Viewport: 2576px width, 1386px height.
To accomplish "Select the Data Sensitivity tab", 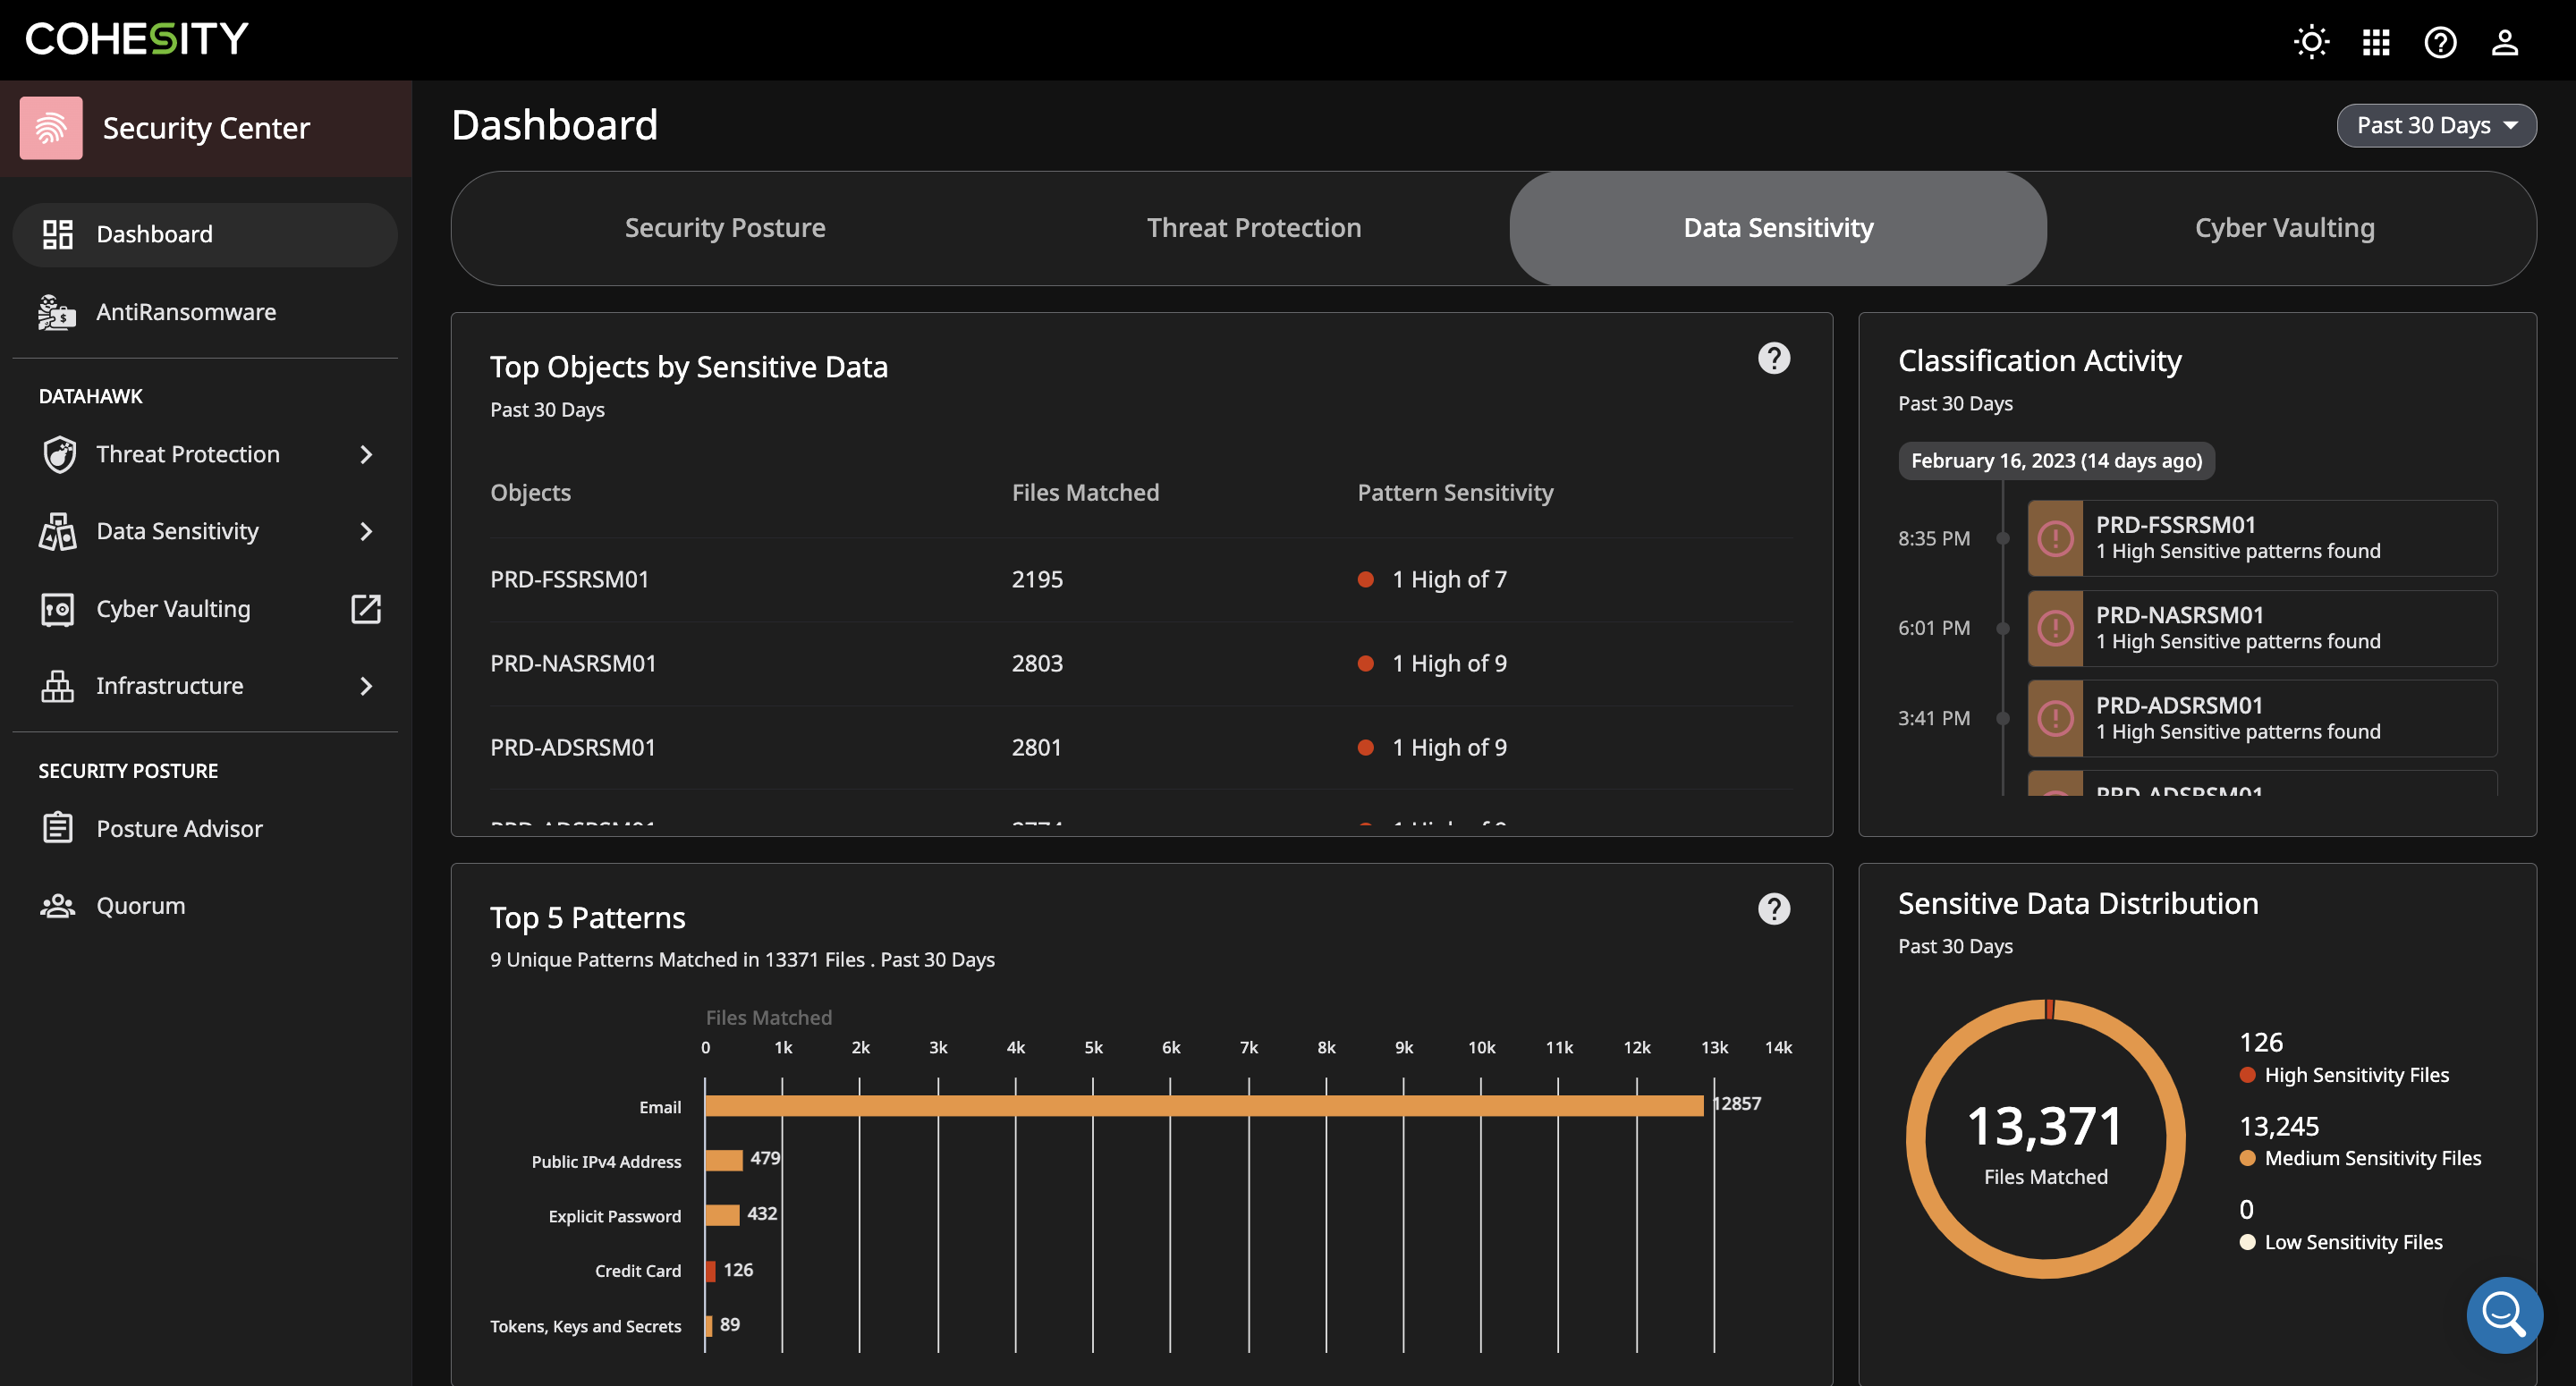I will coord(1778,228).
